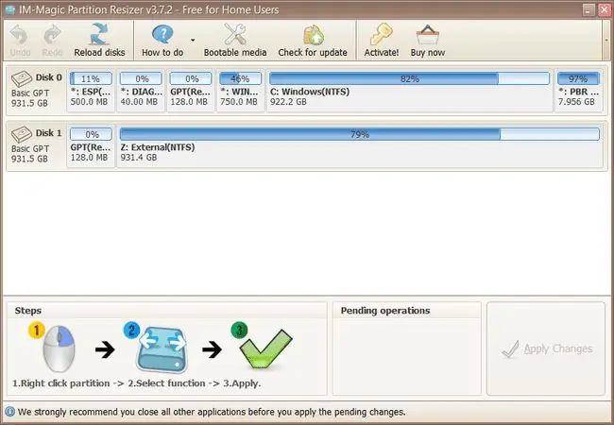Select the Disk 0 drive icon
This screenshot has width=614, height=425.
(22, 78)
